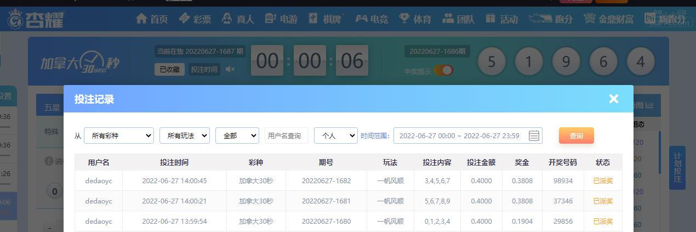Image resolution: width=696 pixels, height=232 pixels.
Task: Click the winning number 98934
Action: coord(563,180)
